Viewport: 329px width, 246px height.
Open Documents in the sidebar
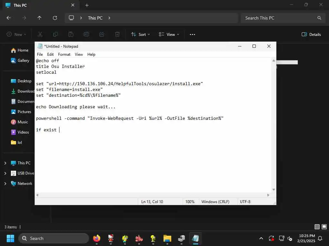[x=22, y=102]
